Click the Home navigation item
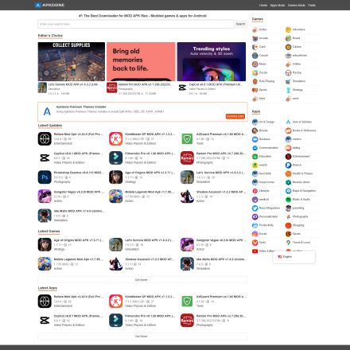This screenshot has height=350, width=350. coord(263,6)
